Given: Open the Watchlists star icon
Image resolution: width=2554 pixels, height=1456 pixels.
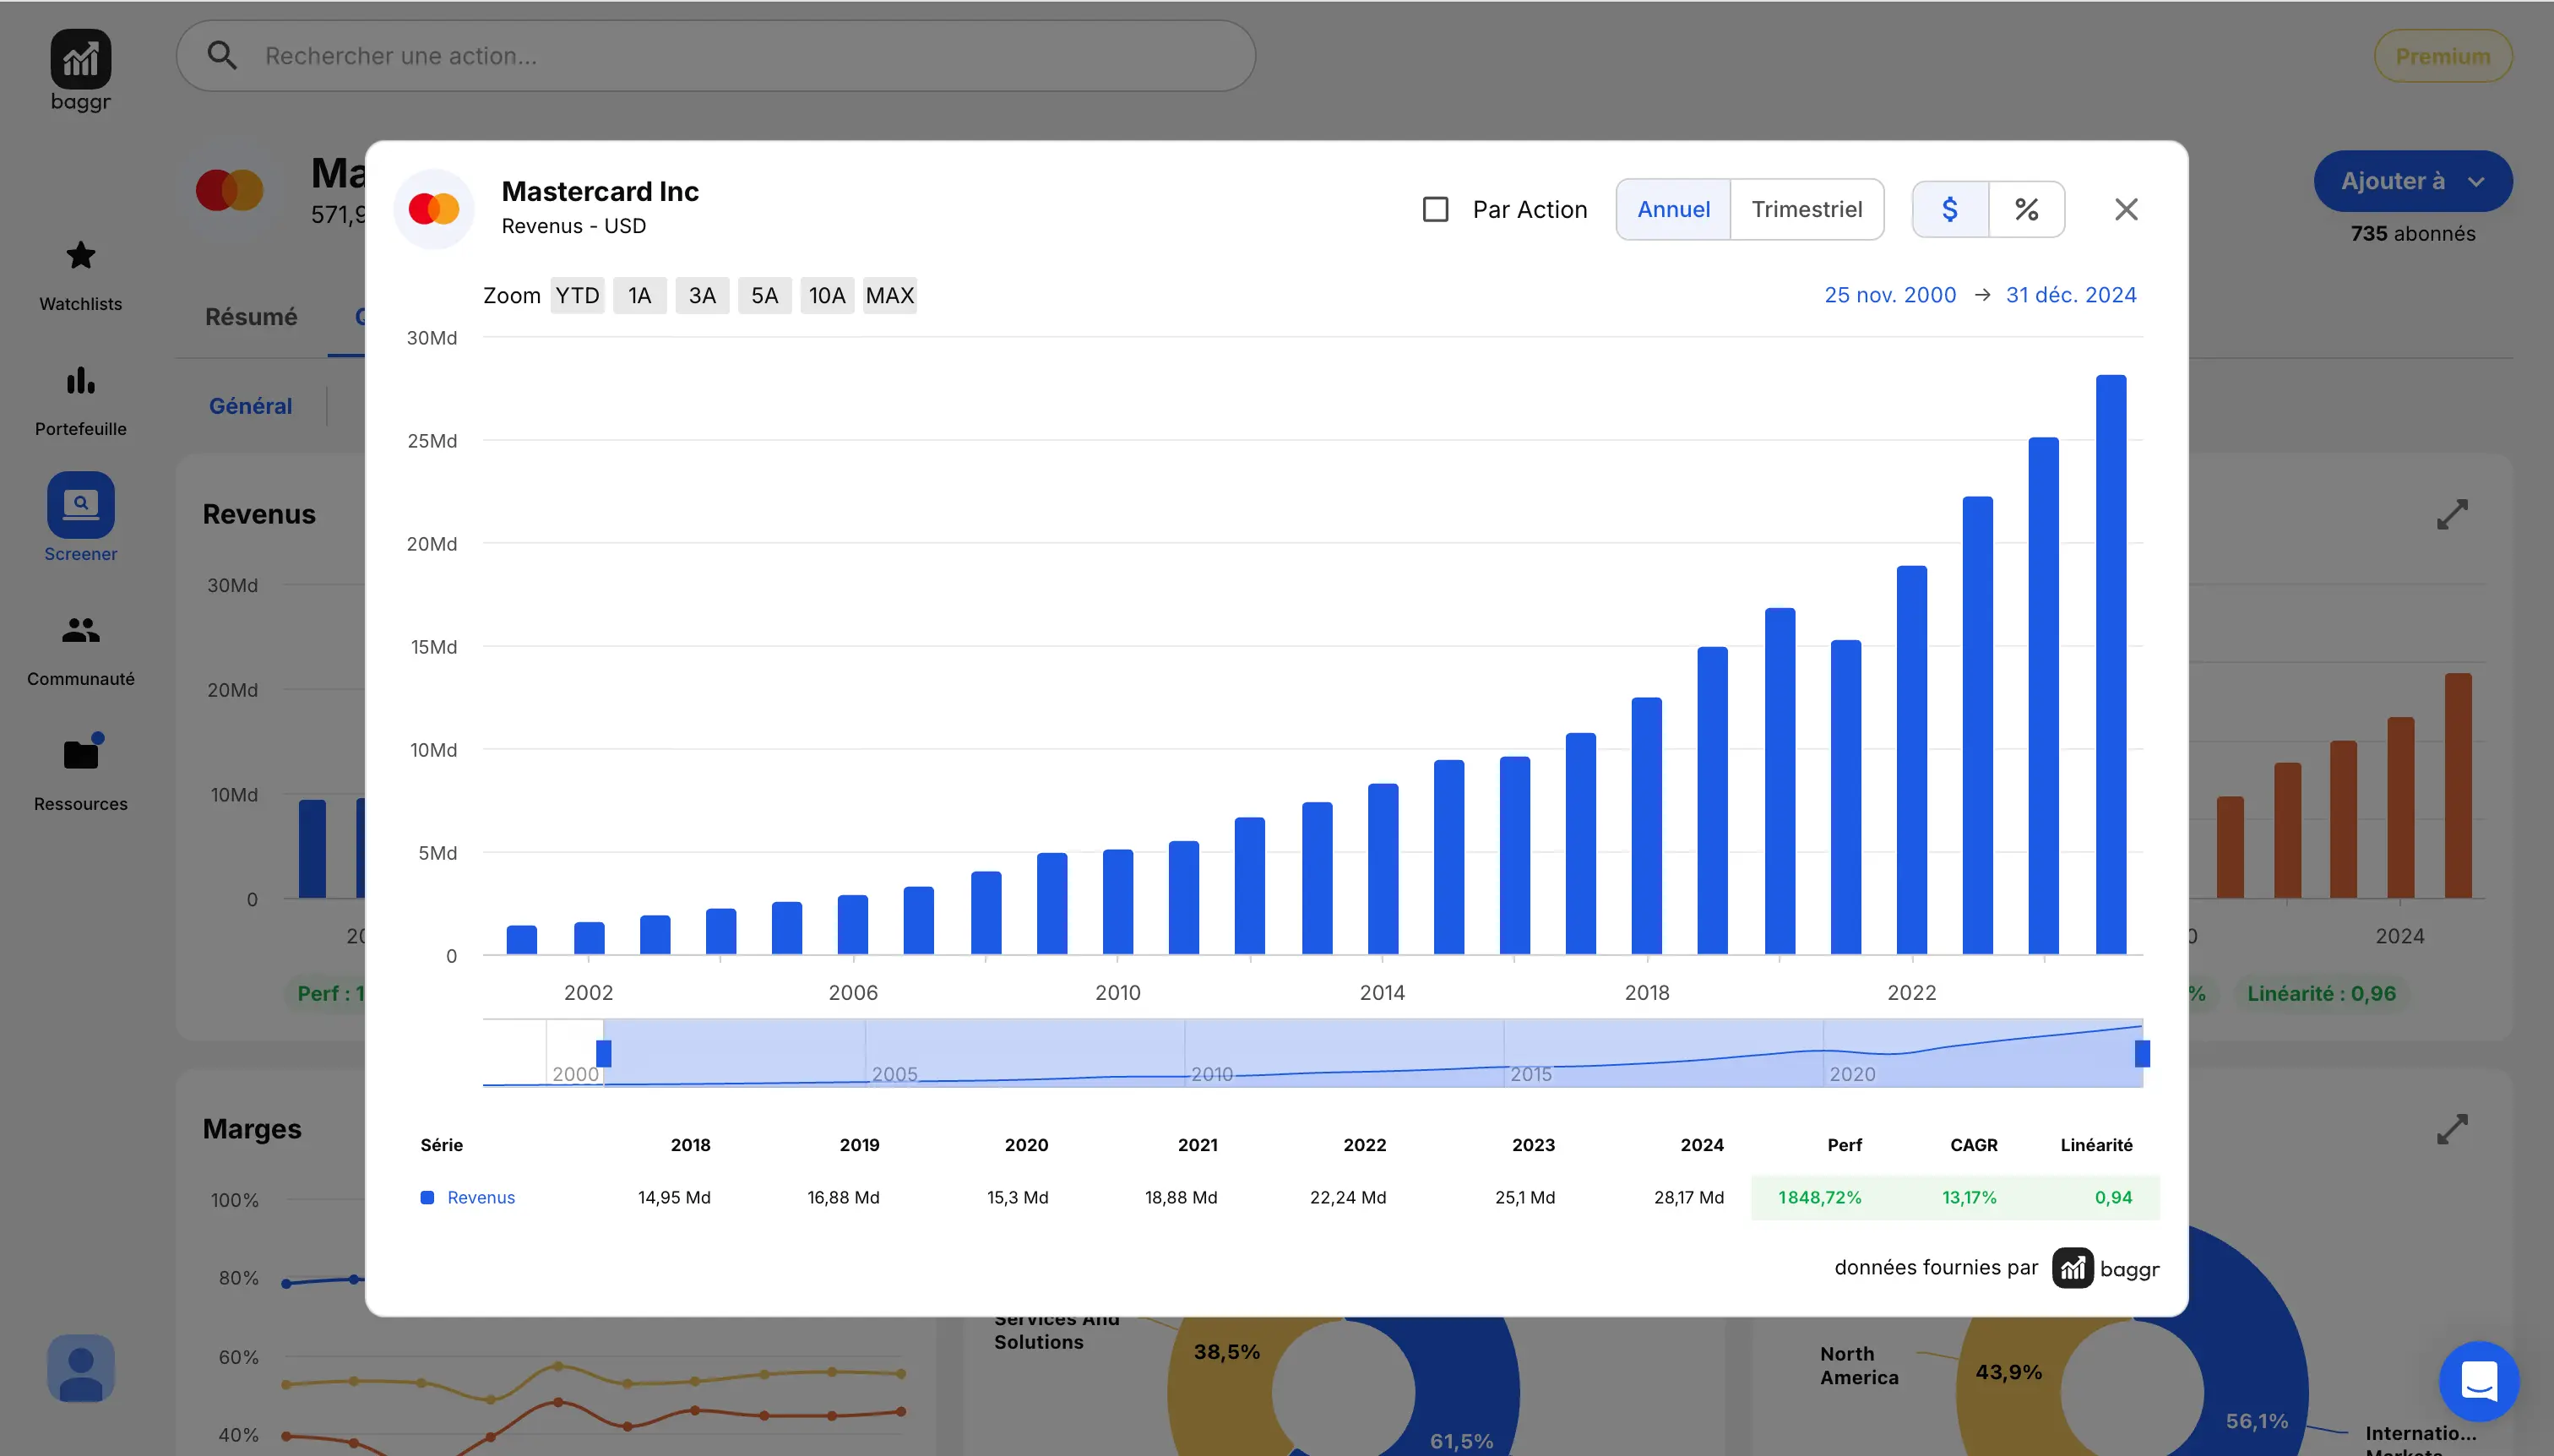Looking at the screenshot, I should click(80, 257).
